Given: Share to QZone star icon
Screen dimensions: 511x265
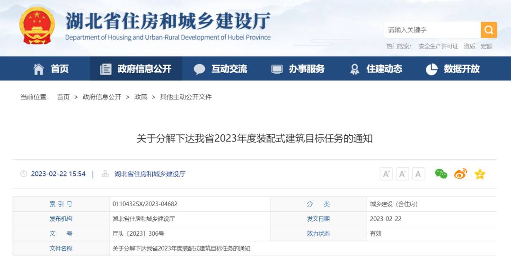Looking at the screenshot, I should 480,174.
